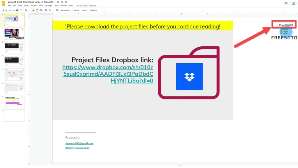
Task: Select the Text box tool
Action: click(x=37, y=10)
